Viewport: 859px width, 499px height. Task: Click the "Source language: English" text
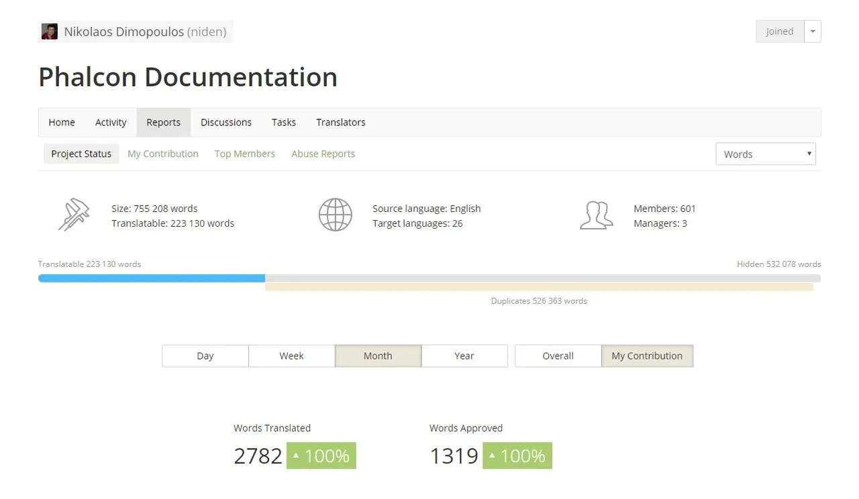point(427,209)
